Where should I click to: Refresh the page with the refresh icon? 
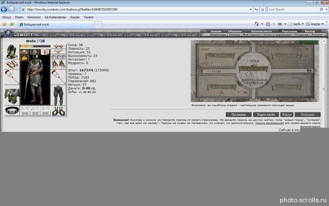256,9
